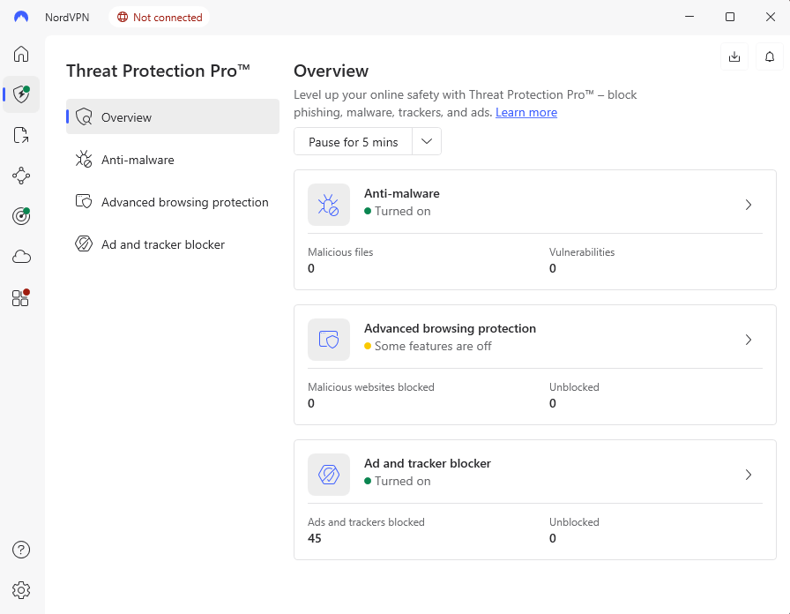Open the Meshnet sidebar icon

tap(21, 176)
